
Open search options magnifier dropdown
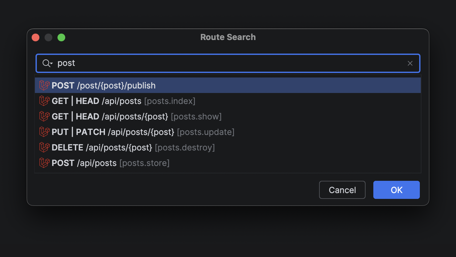coord(47,63)
